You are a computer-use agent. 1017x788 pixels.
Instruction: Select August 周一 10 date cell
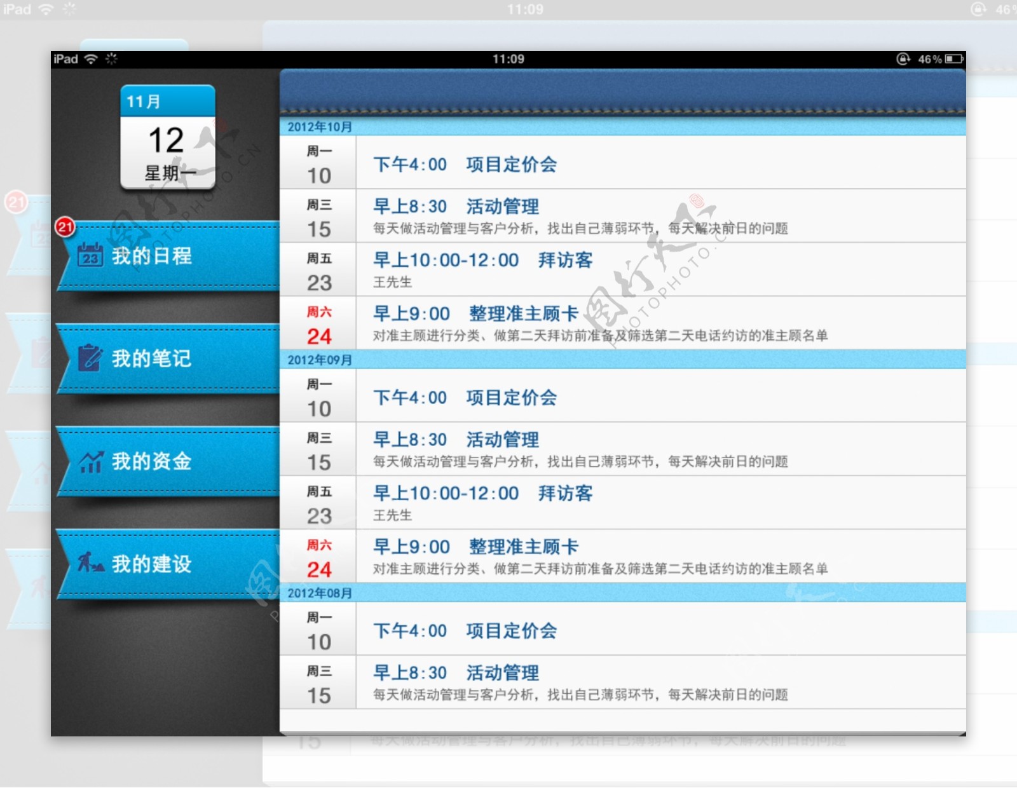[318, 629]
